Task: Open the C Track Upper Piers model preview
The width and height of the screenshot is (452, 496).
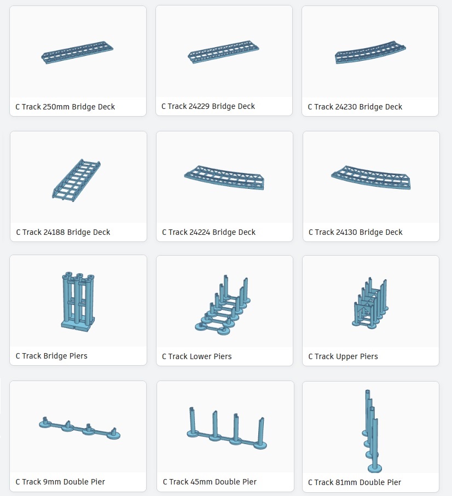Action: (x=371, y=302)
